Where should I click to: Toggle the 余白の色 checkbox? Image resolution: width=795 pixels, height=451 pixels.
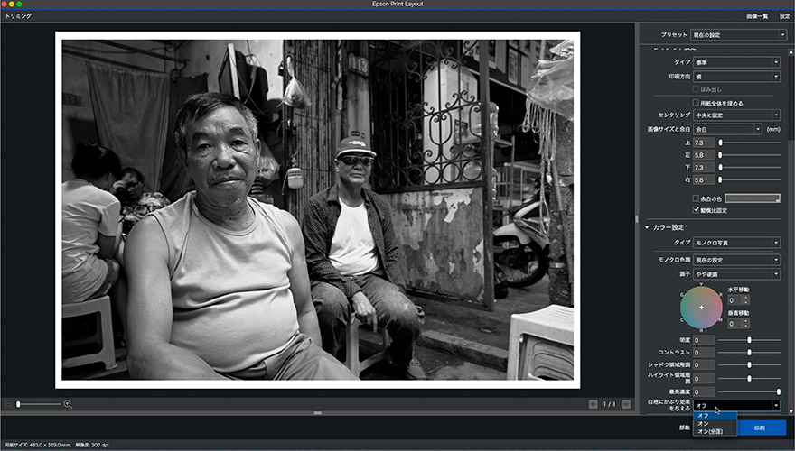(x=696, y=198)
